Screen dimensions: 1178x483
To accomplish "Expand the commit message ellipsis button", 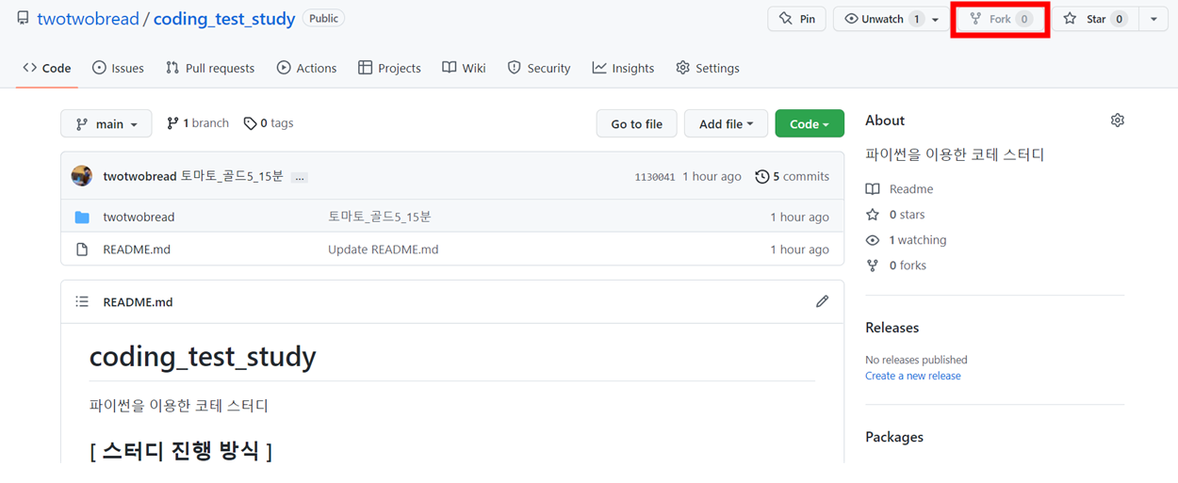I will [300, 177].
